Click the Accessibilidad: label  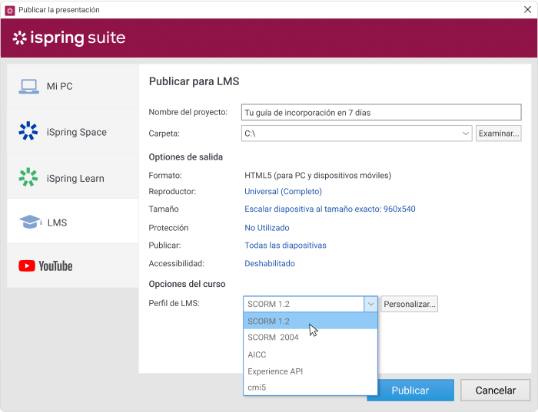point(176,263)
